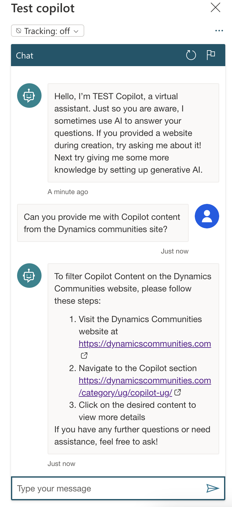Click the bot avatar beside the filter steps reply
Viewport: 232px width, 507px height.
pos(29,276)
